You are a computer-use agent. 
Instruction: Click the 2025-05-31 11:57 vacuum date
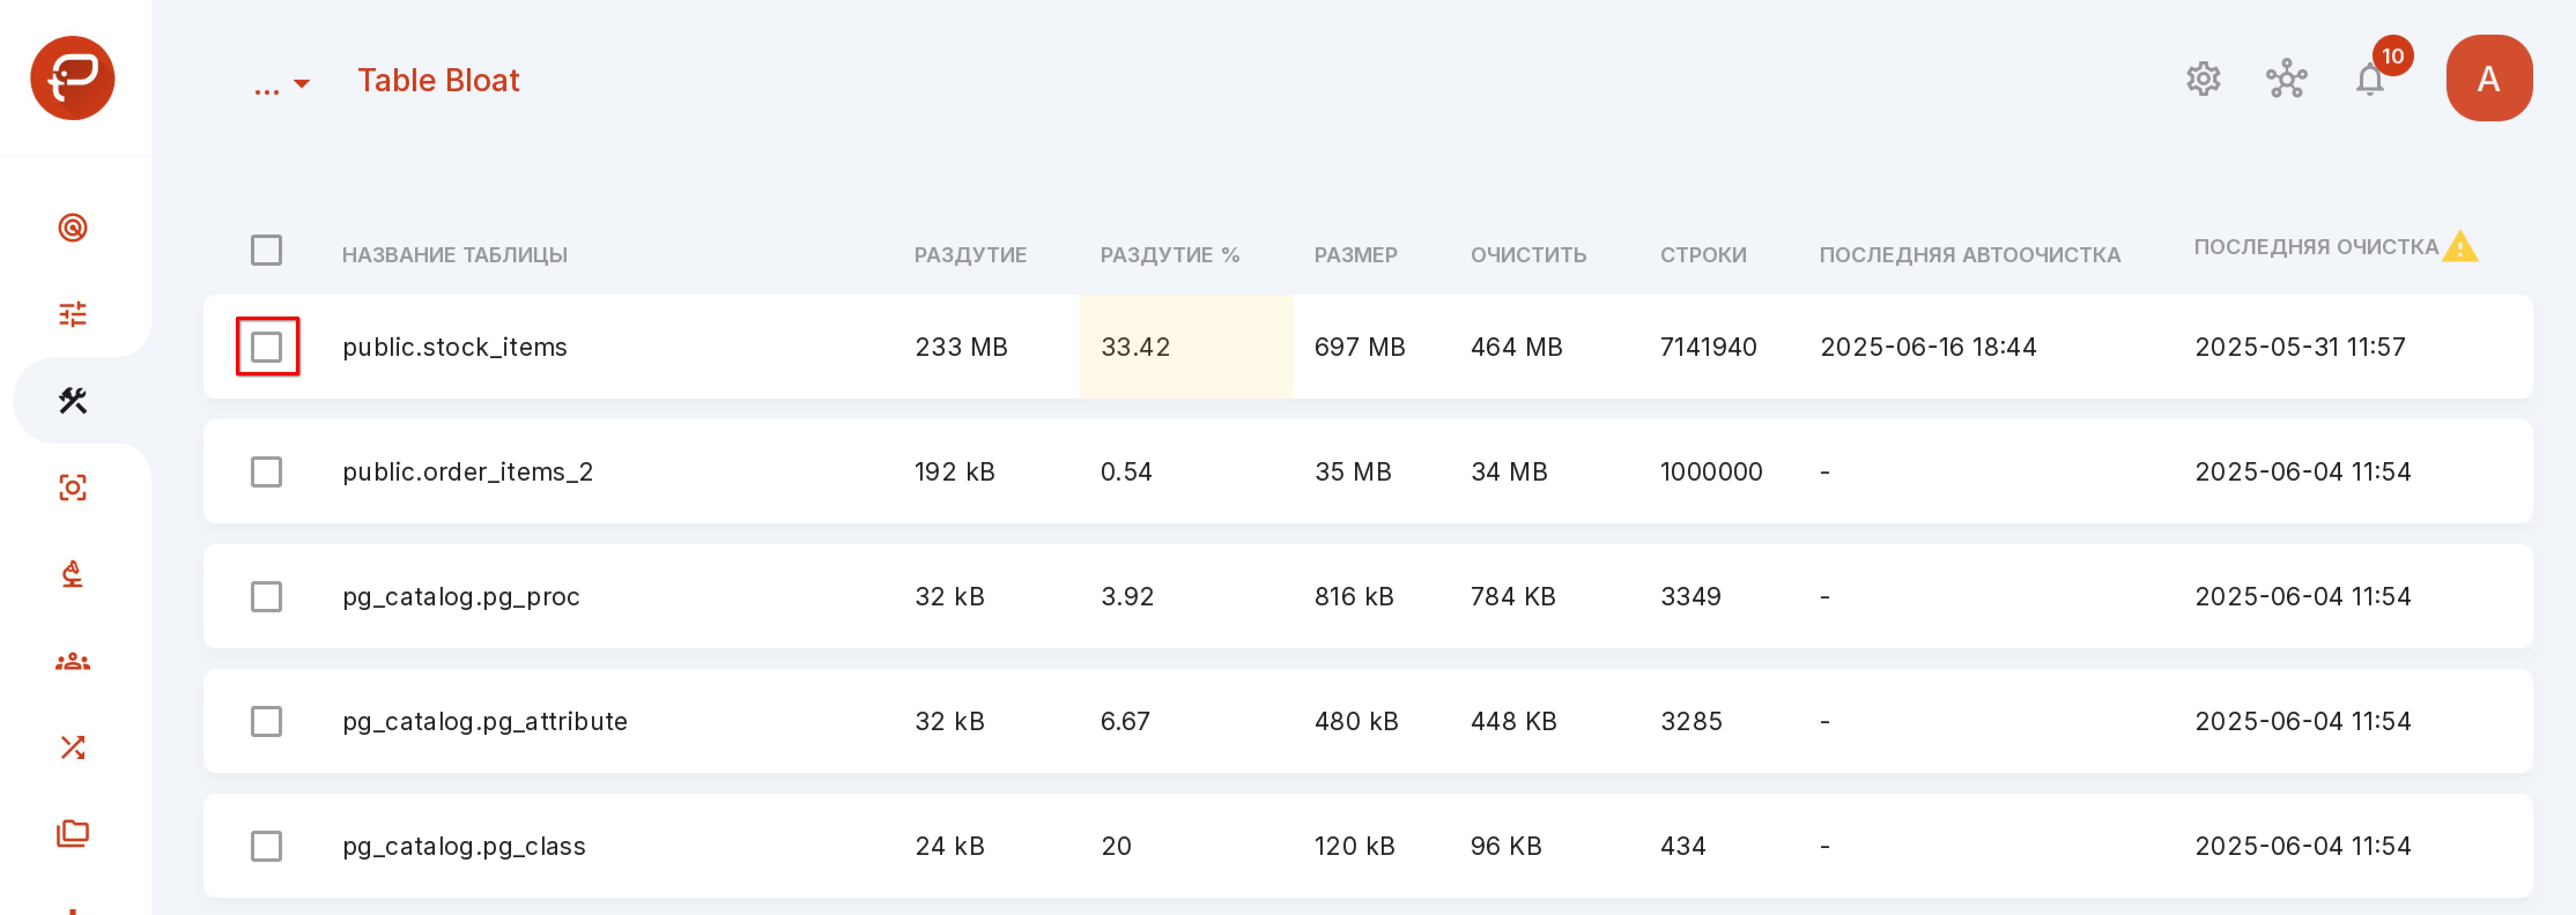pyautogui.click(x=2300, y=347)
